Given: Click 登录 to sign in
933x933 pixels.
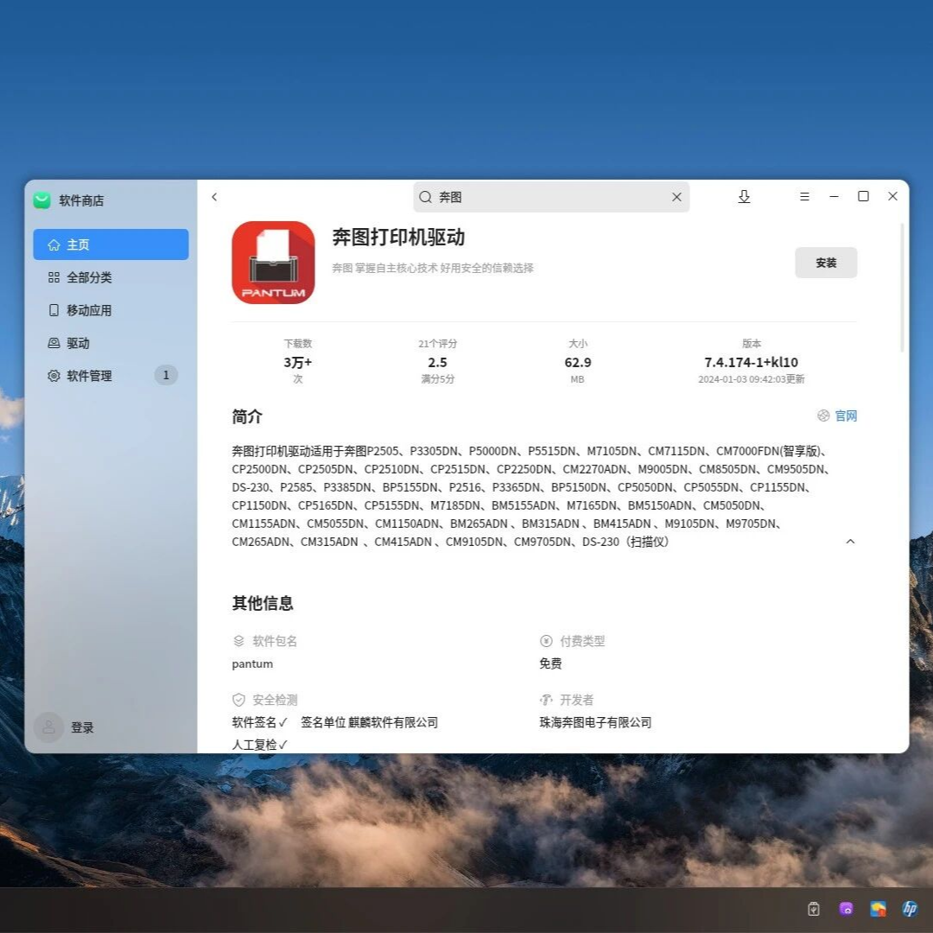Looking at the screenshot, I should coord(82,727).
